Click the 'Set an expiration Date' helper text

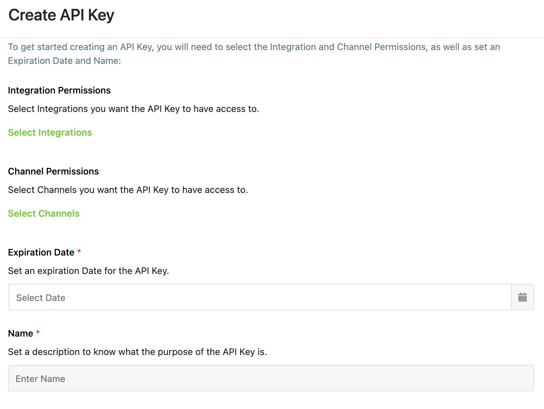click(88, 271)
